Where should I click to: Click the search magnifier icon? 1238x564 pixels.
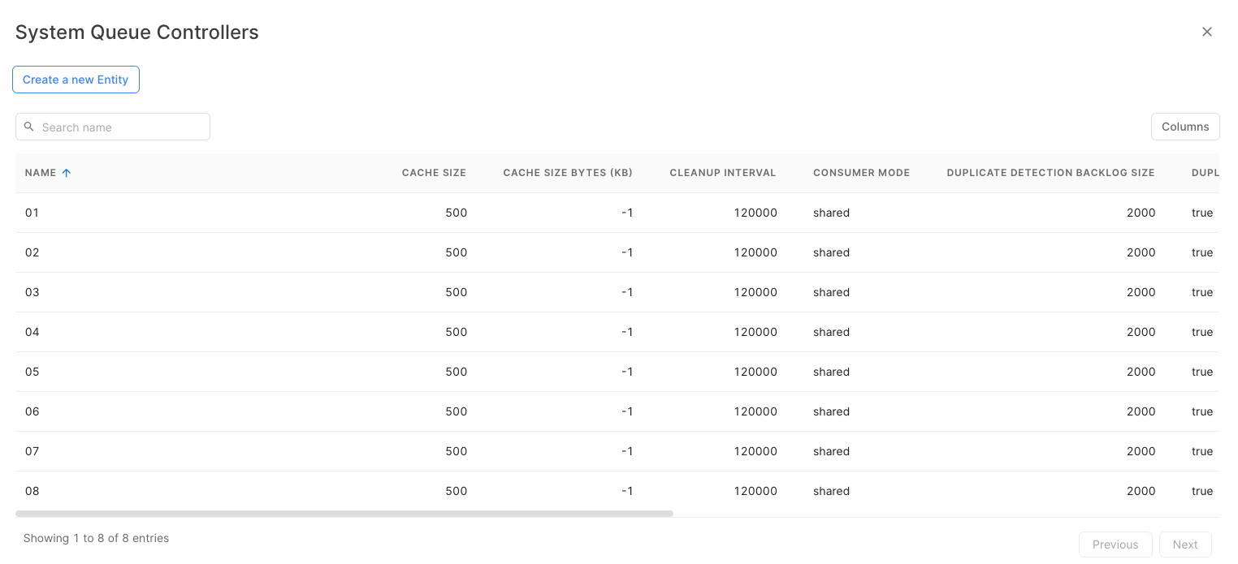[29, 127]
